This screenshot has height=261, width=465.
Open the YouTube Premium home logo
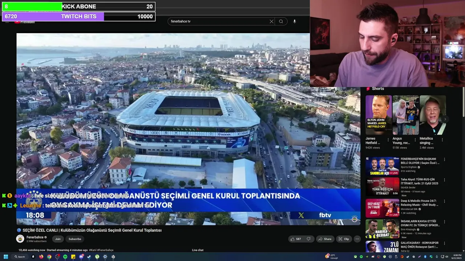click(24, 22)
